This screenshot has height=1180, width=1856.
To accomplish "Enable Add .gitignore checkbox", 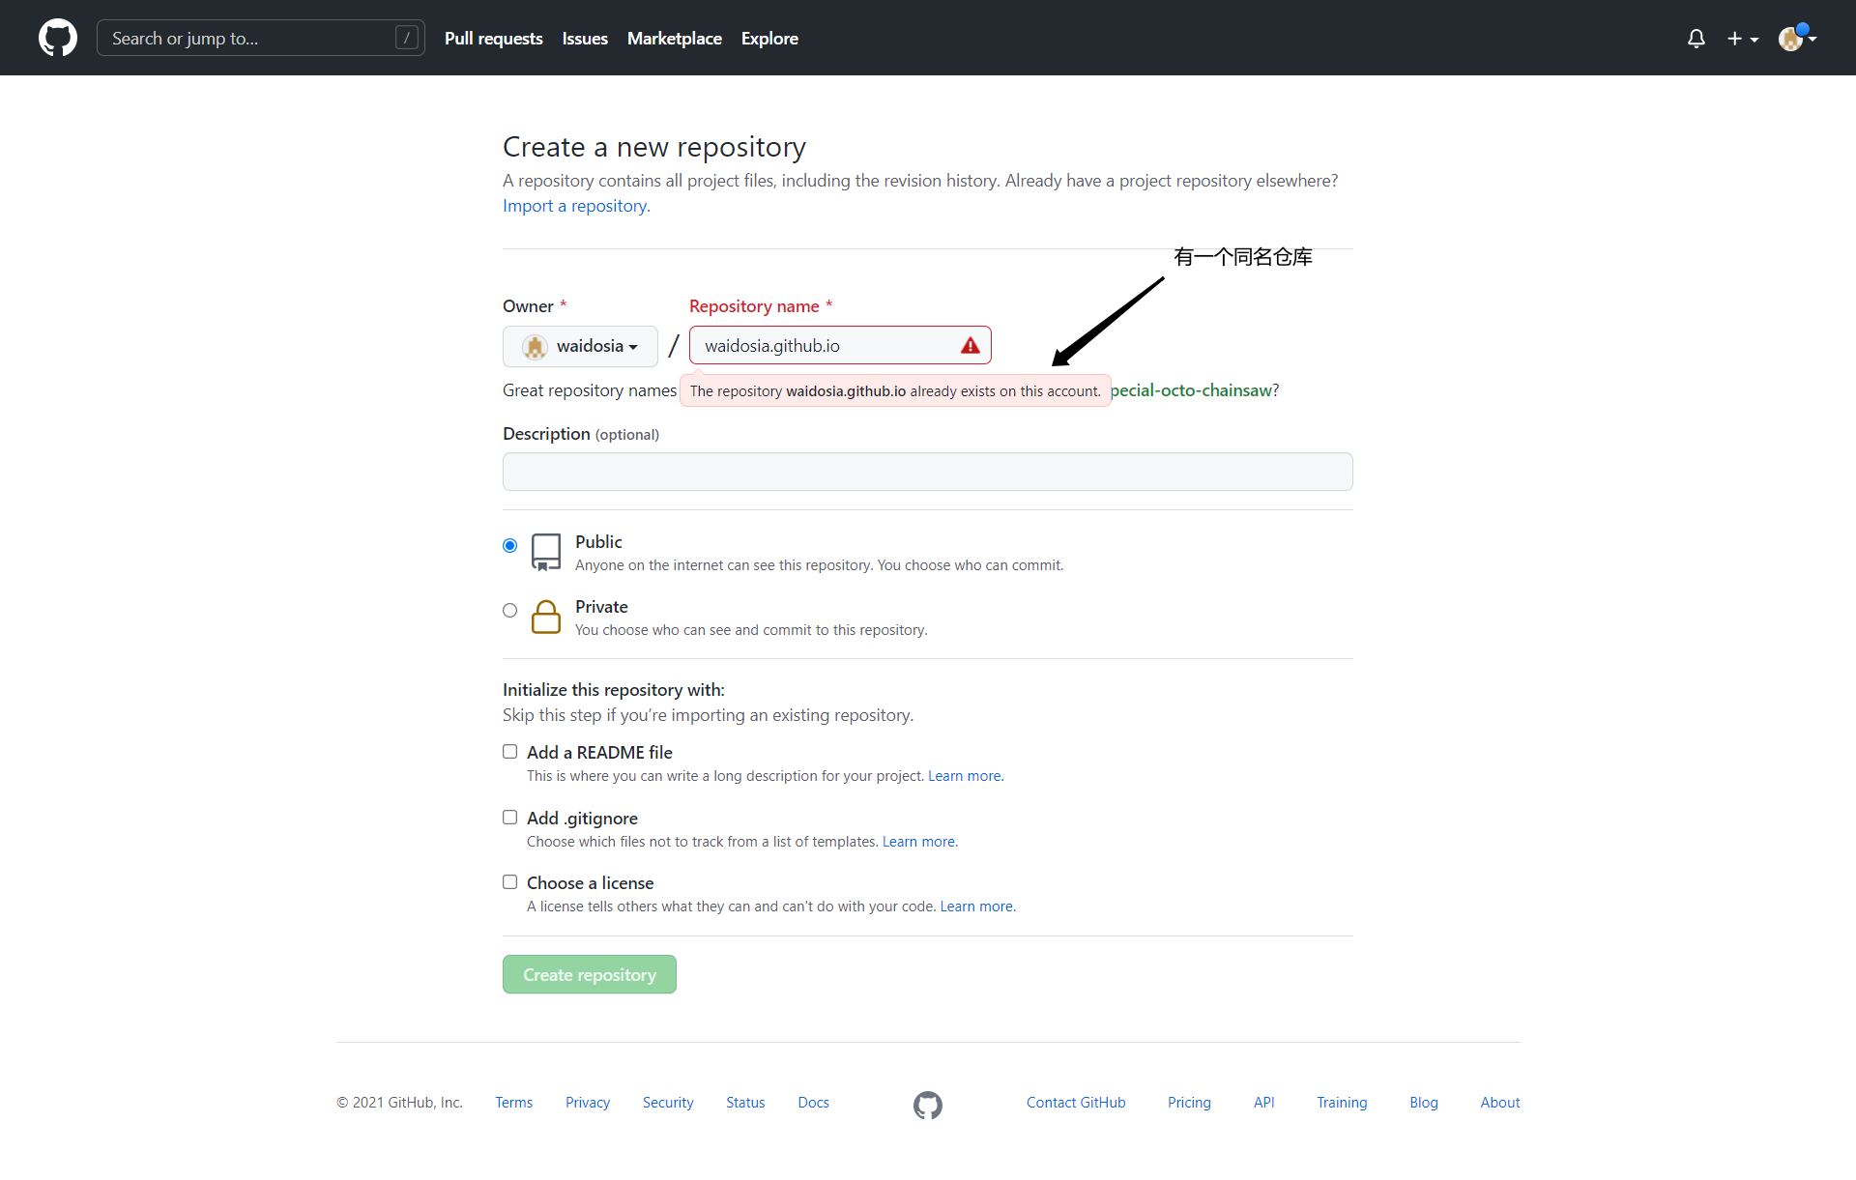I will coord(510,818).
